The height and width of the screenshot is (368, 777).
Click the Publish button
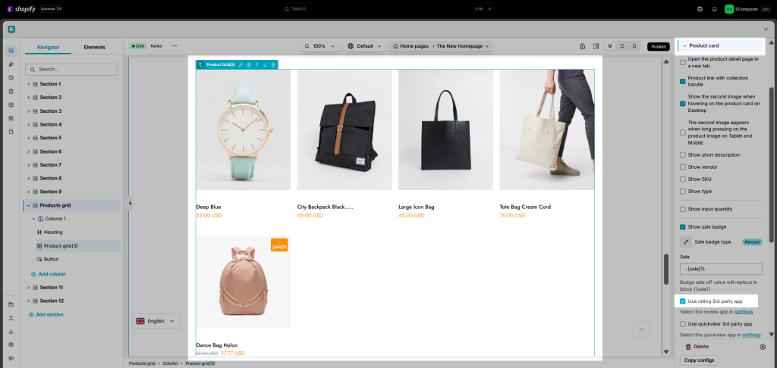(659, 46)
